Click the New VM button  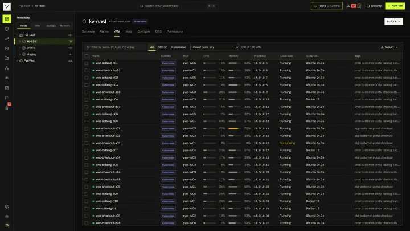point(395,6)
